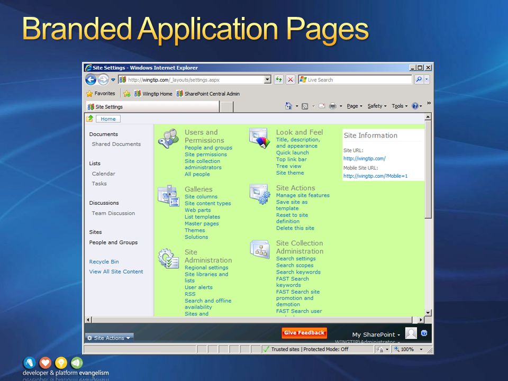The image size is (508, 381).
Task: Click the browser Back arrow button
Action: [90, 79]
